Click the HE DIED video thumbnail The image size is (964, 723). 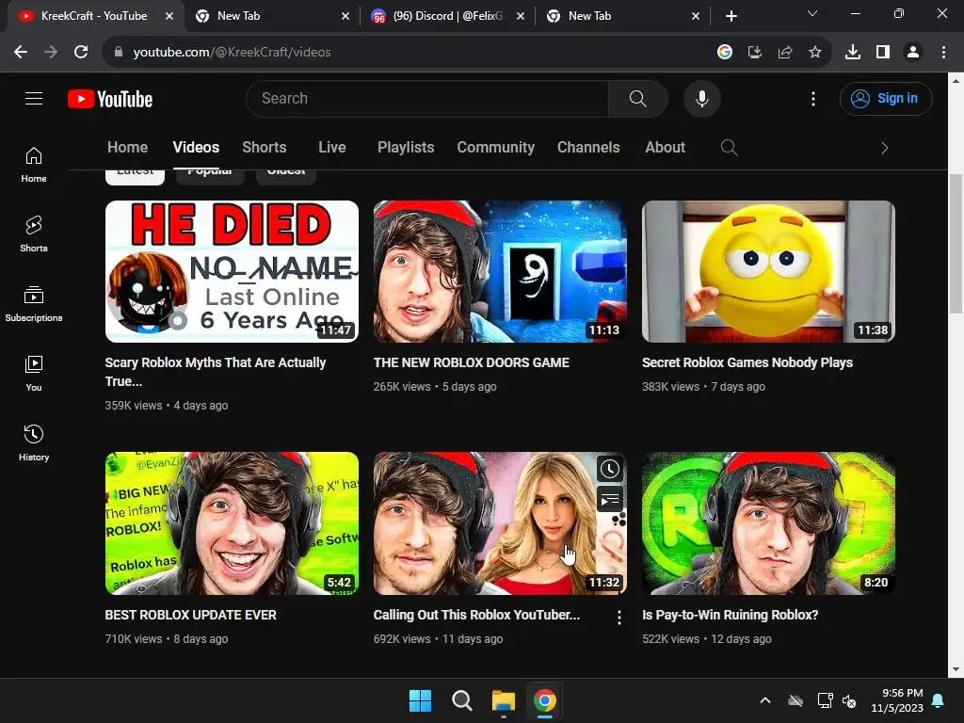coord(232,271)
